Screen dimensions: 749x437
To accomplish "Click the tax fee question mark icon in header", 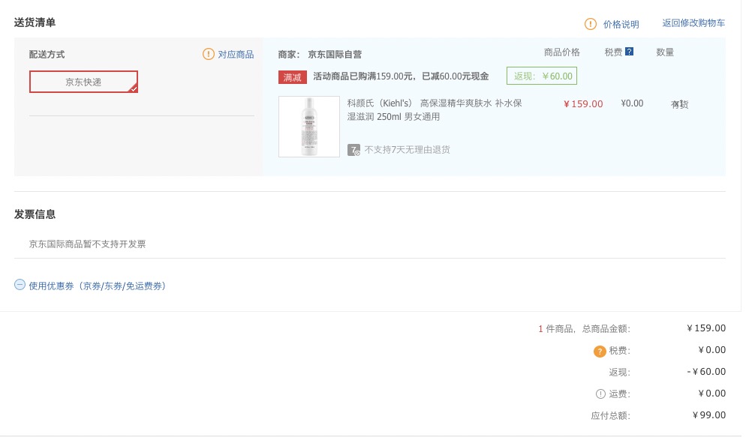I will coord(629,52).
